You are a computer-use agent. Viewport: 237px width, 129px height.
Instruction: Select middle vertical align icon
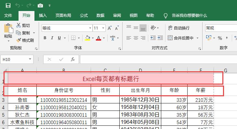click(136, 28)
